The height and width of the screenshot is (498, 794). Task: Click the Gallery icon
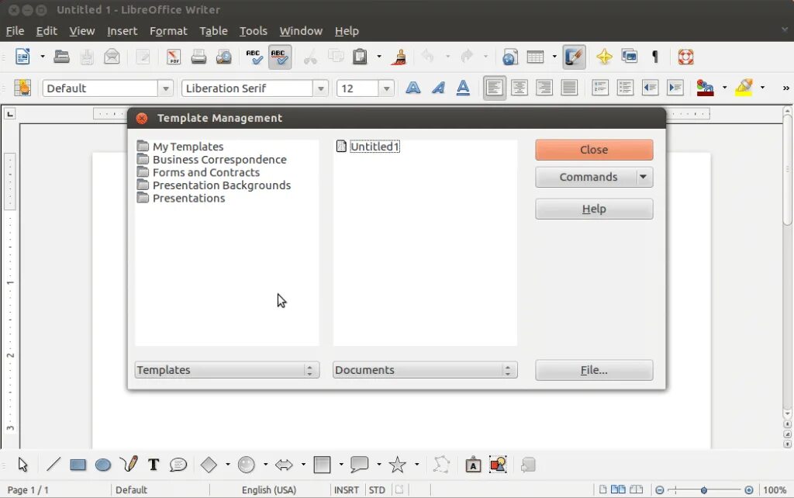[x=630, y=57]
